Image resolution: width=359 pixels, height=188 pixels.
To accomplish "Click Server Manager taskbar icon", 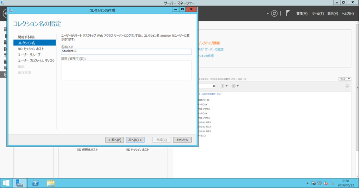I will pyautogui.click(x=19, y=183).
